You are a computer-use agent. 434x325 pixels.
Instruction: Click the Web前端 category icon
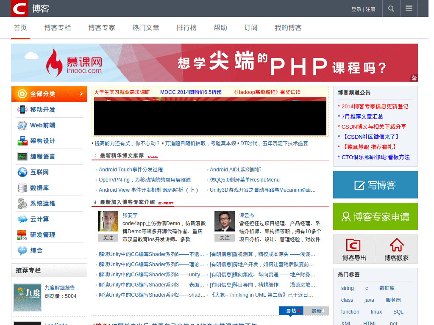[22, 125]
